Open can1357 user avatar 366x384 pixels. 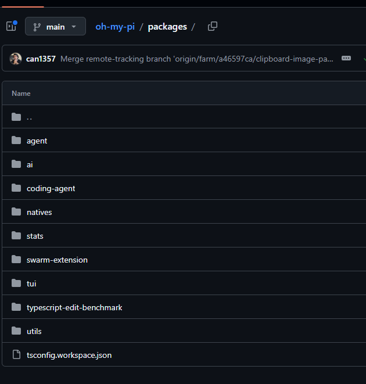pyautogui.click(x=16, y=59)
